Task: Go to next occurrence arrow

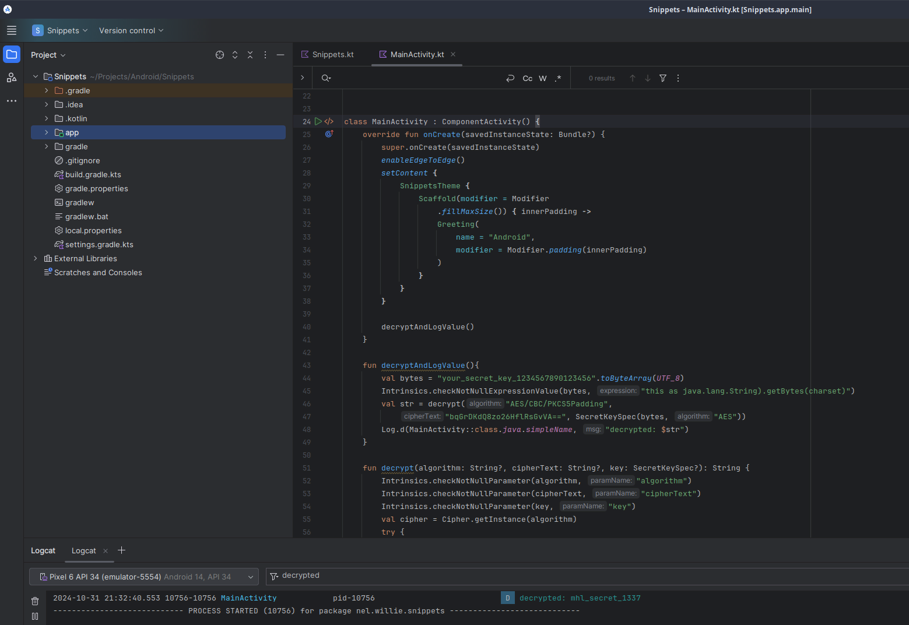Action: tap(648, 78)
